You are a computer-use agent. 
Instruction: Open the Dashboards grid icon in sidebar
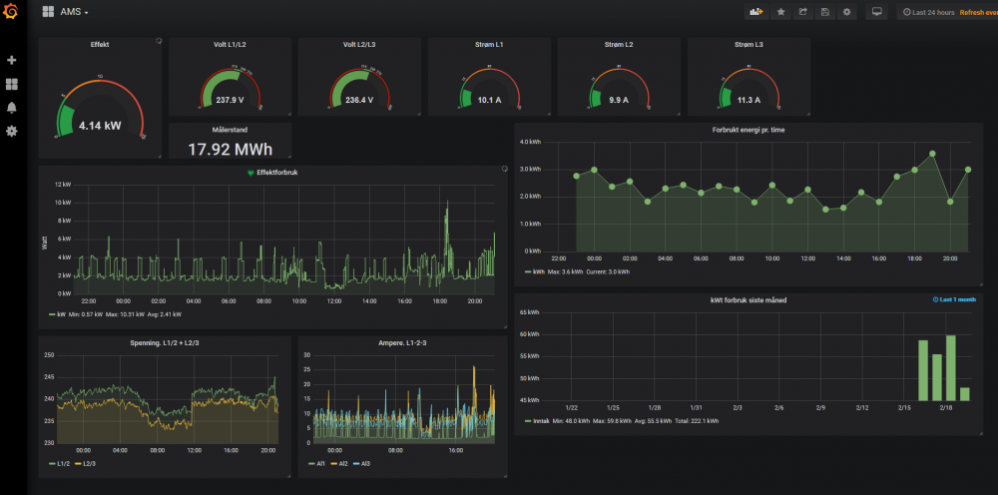pos(12,85)
